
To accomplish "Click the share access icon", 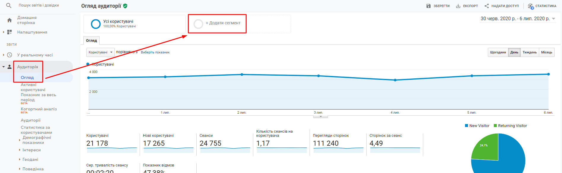I will [487, 6].
